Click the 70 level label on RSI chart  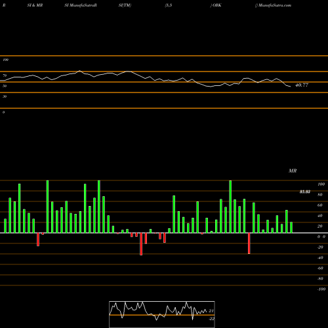pos(5,75)
